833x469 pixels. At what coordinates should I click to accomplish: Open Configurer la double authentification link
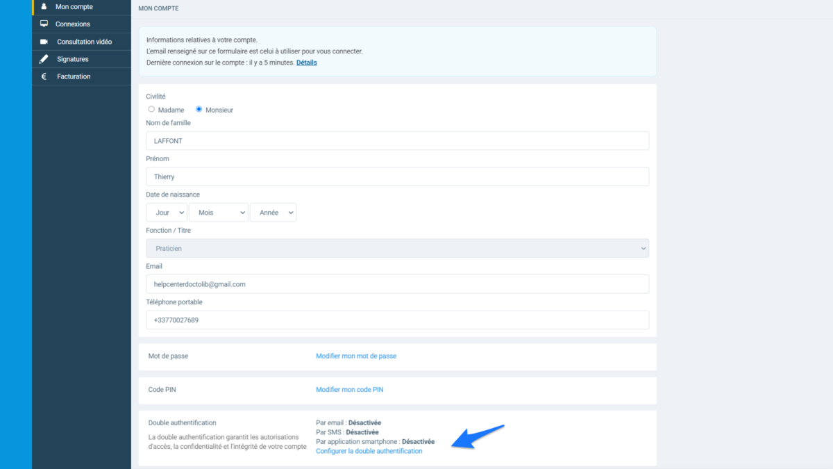point(369,451)
